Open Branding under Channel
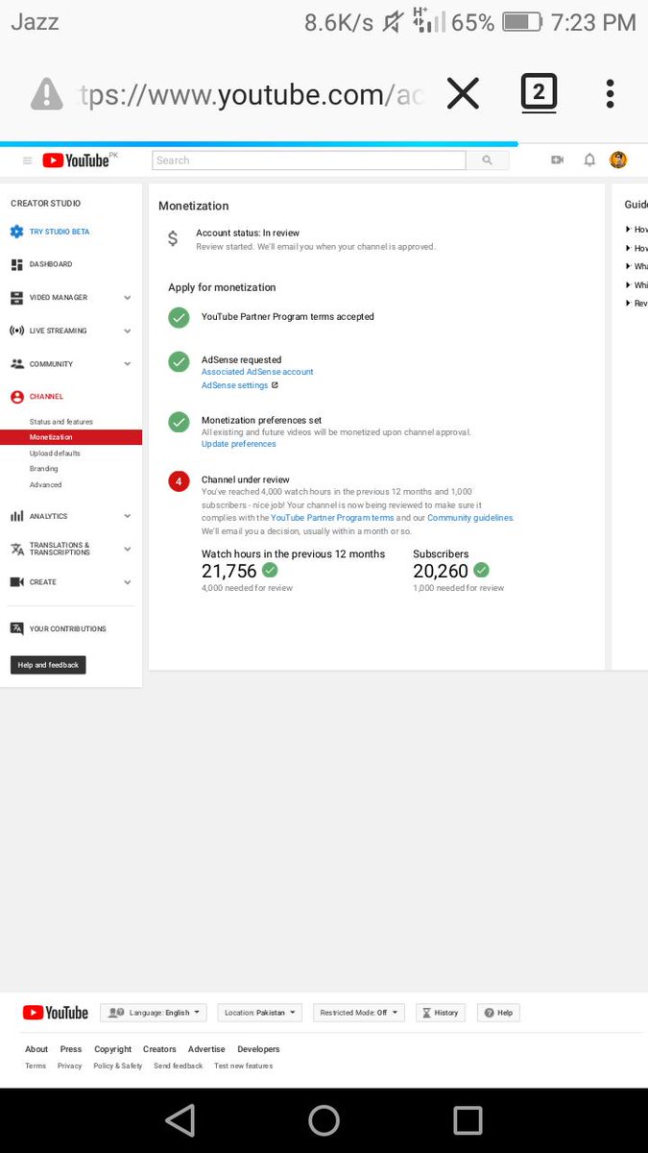Screen dimensions: 648x1153 [x=44, y=469]
